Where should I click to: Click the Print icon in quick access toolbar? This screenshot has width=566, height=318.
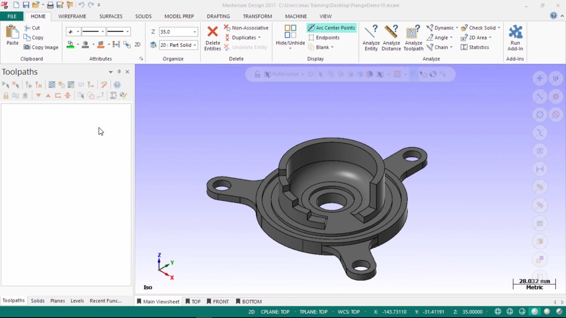50,5
